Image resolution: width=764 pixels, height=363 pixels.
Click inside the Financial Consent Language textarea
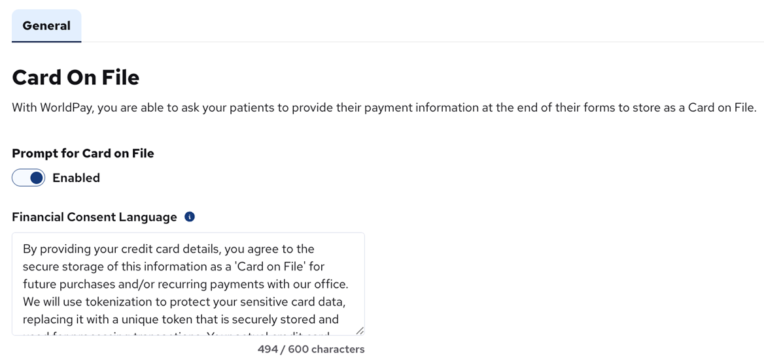coord(188,284)
